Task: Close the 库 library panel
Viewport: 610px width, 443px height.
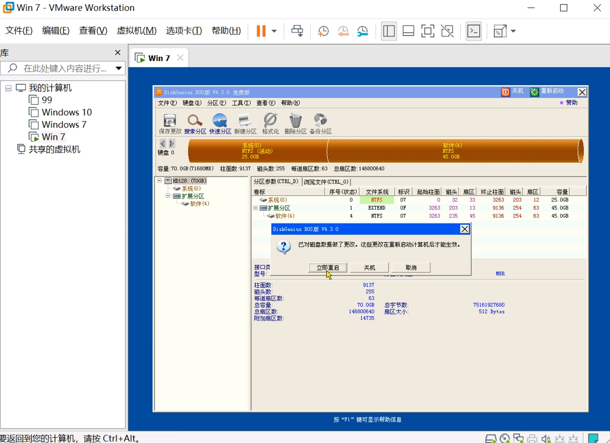Action: click(x=118, y=53)
